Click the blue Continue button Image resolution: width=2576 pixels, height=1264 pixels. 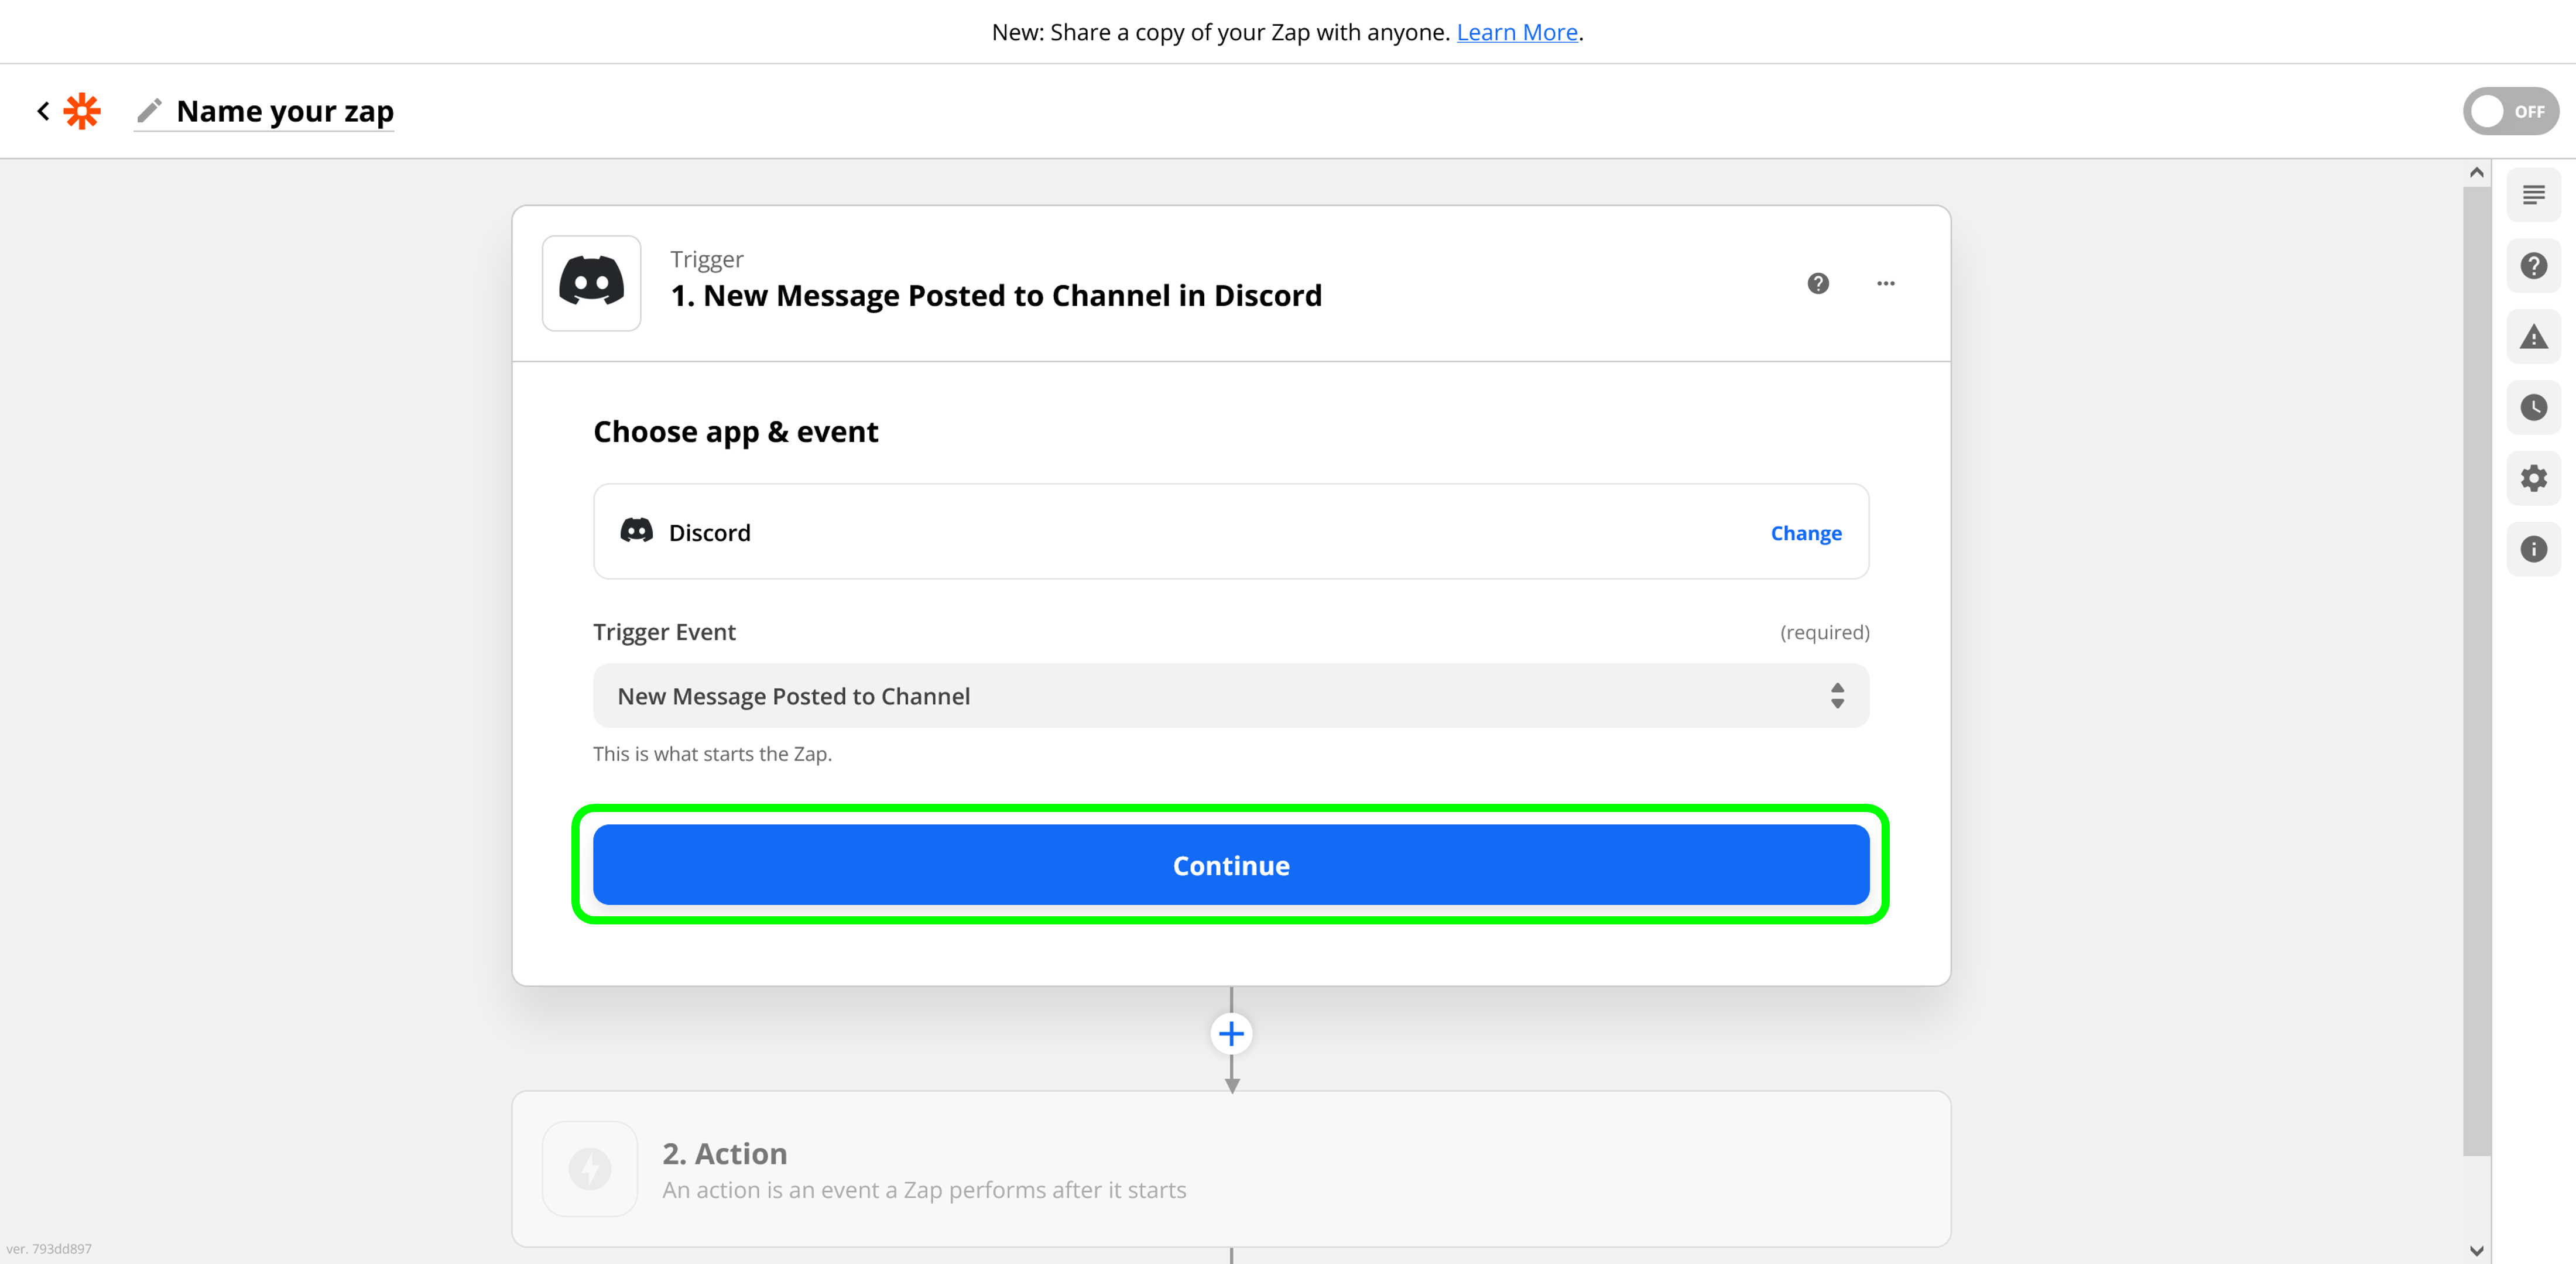pos(1230,865)
